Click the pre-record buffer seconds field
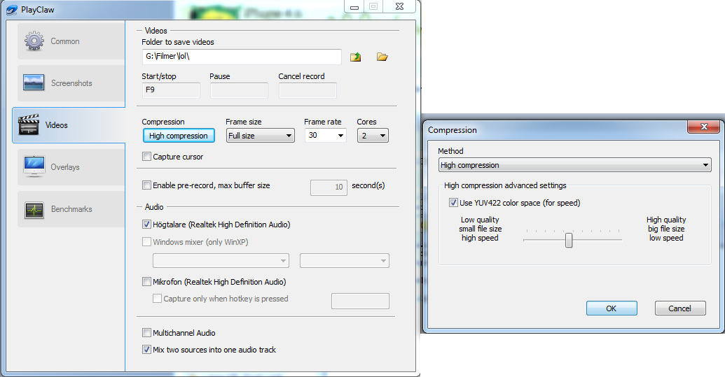The image size is (725, 377). 329,187
